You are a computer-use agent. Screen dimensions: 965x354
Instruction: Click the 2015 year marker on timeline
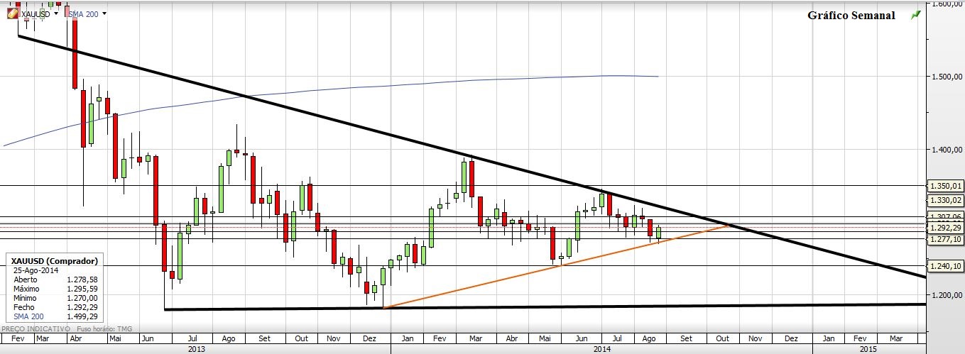tap(867, 348)
